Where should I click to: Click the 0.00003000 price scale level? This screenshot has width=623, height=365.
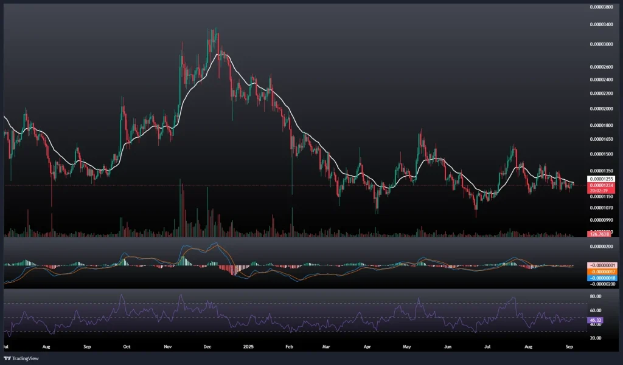coord(602,44)
